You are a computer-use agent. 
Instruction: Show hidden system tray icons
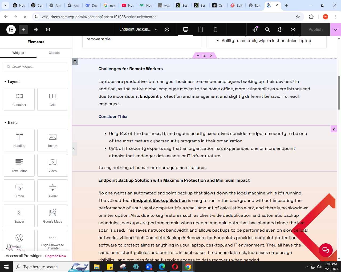coord(306,267)
